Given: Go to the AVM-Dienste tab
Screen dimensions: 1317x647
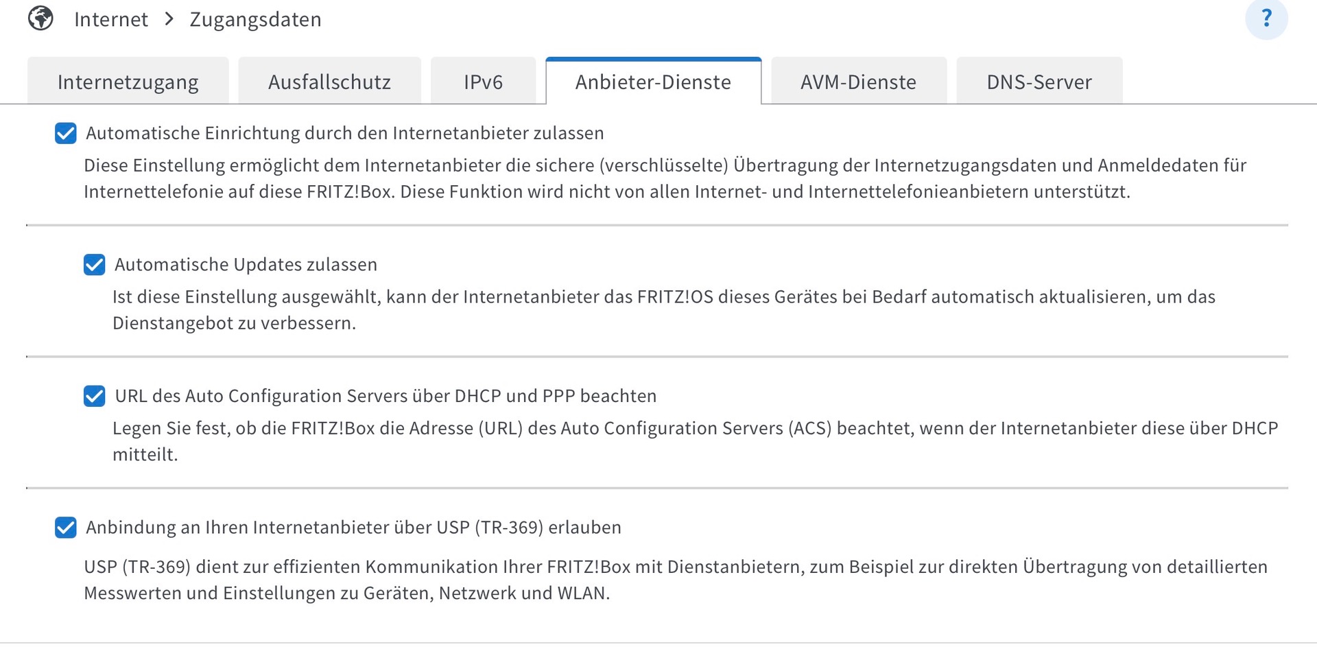Looking at the screenshot, I should coord(859,81).
